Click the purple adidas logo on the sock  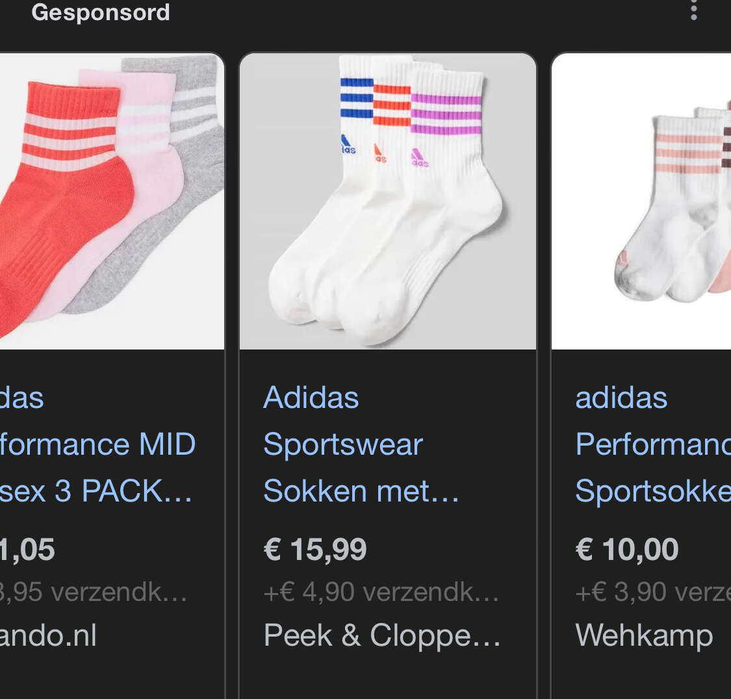coord(419,157)
